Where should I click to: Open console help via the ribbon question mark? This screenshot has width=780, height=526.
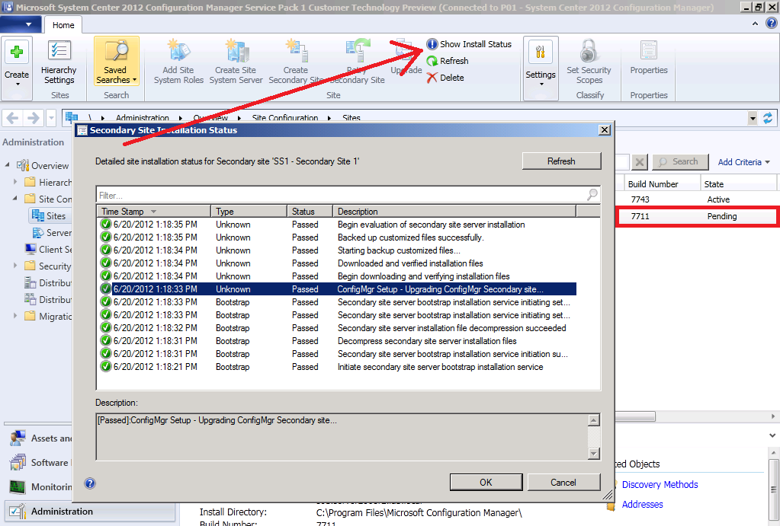tap(771, 24)
